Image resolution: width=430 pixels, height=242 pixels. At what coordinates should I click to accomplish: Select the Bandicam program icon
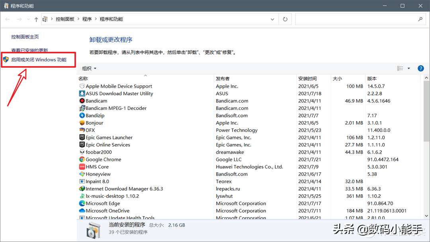(x=82, y=101)
